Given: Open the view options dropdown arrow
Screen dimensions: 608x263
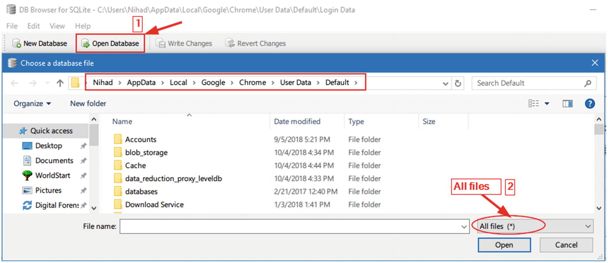Looking at the screenshot, I should [547, 104].
